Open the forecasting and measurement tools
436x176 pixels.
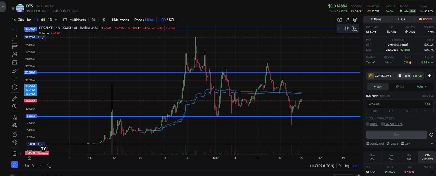pos(15,62)
